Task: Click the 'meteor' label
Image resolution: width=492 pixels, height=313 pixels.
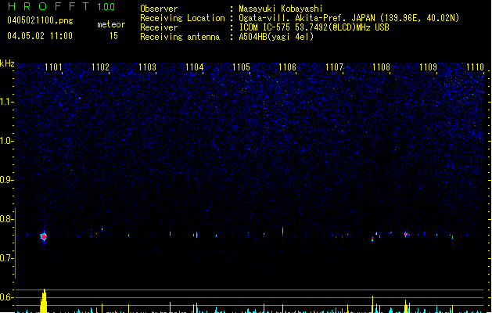Action: [x=111, y=24]
